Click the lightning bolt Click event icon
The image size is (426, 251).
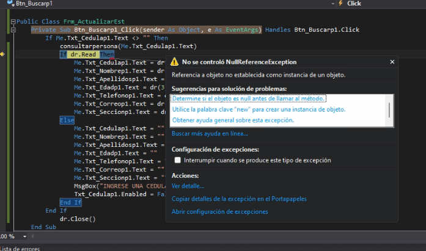[340, 3]
